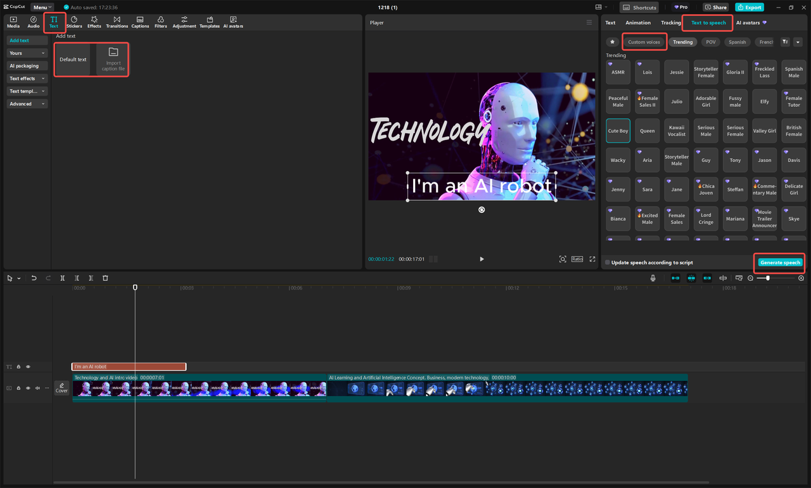Show favorite voices with star button

pyautogui.click(x=612, y=42)
